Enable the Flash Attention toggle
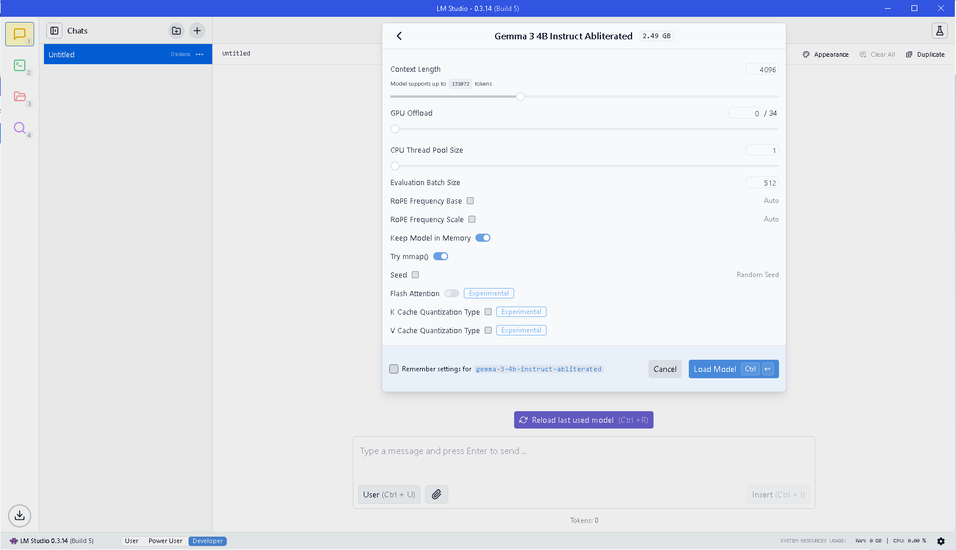 pos(452,293)
